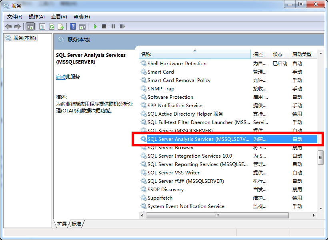The image size is (328, 240).
Task: Select the Smart Card Removal Policy service
Action: coord(228,80)
